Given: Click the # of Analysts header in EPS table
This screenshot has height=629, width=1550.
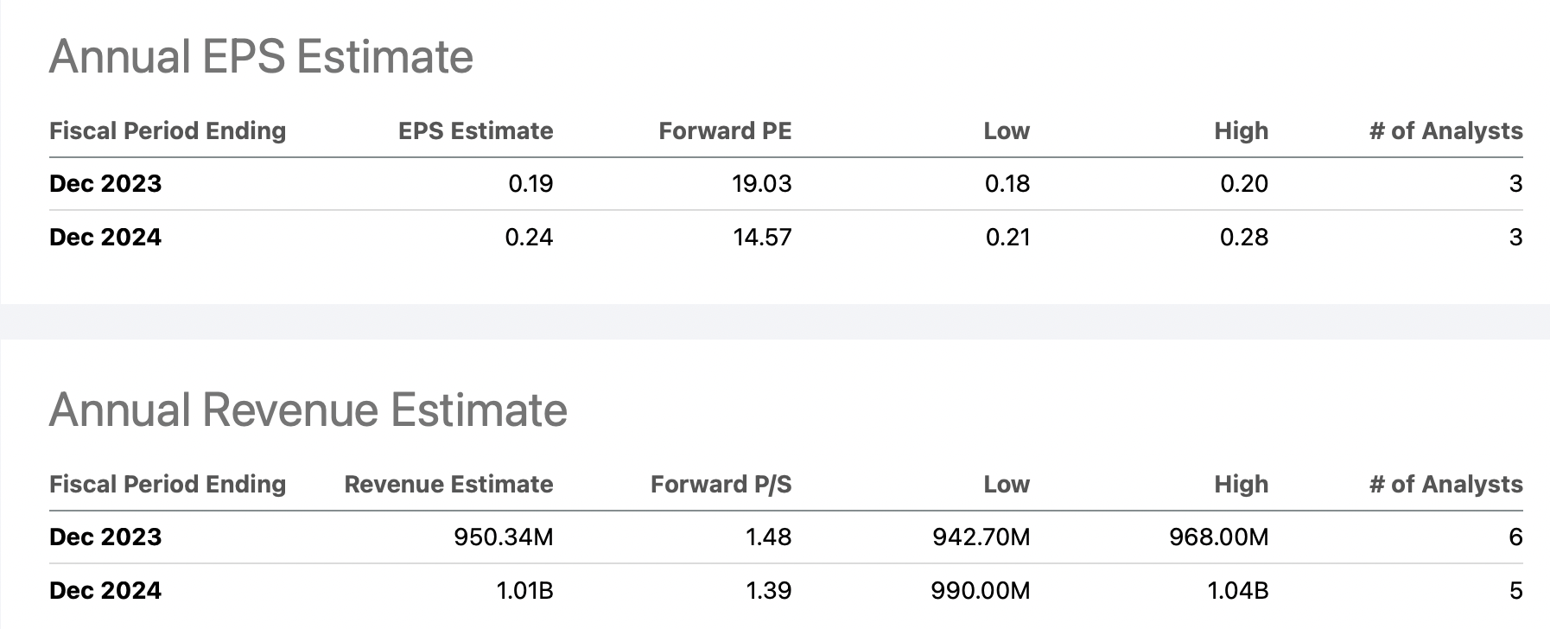Looking at the screenshot, I should tap(1446, 130).
